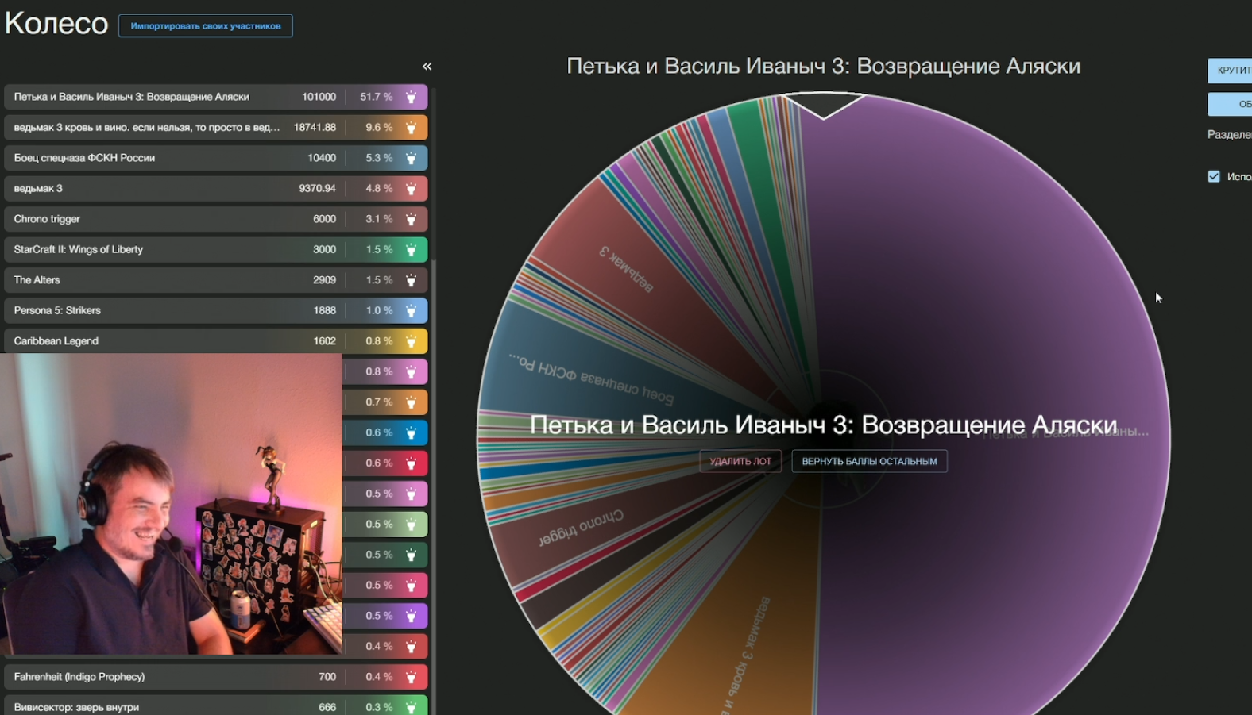Screen dimensions: 1252x715
Task: Click the 1.0 % share value
Action: [x=379, y=310]
